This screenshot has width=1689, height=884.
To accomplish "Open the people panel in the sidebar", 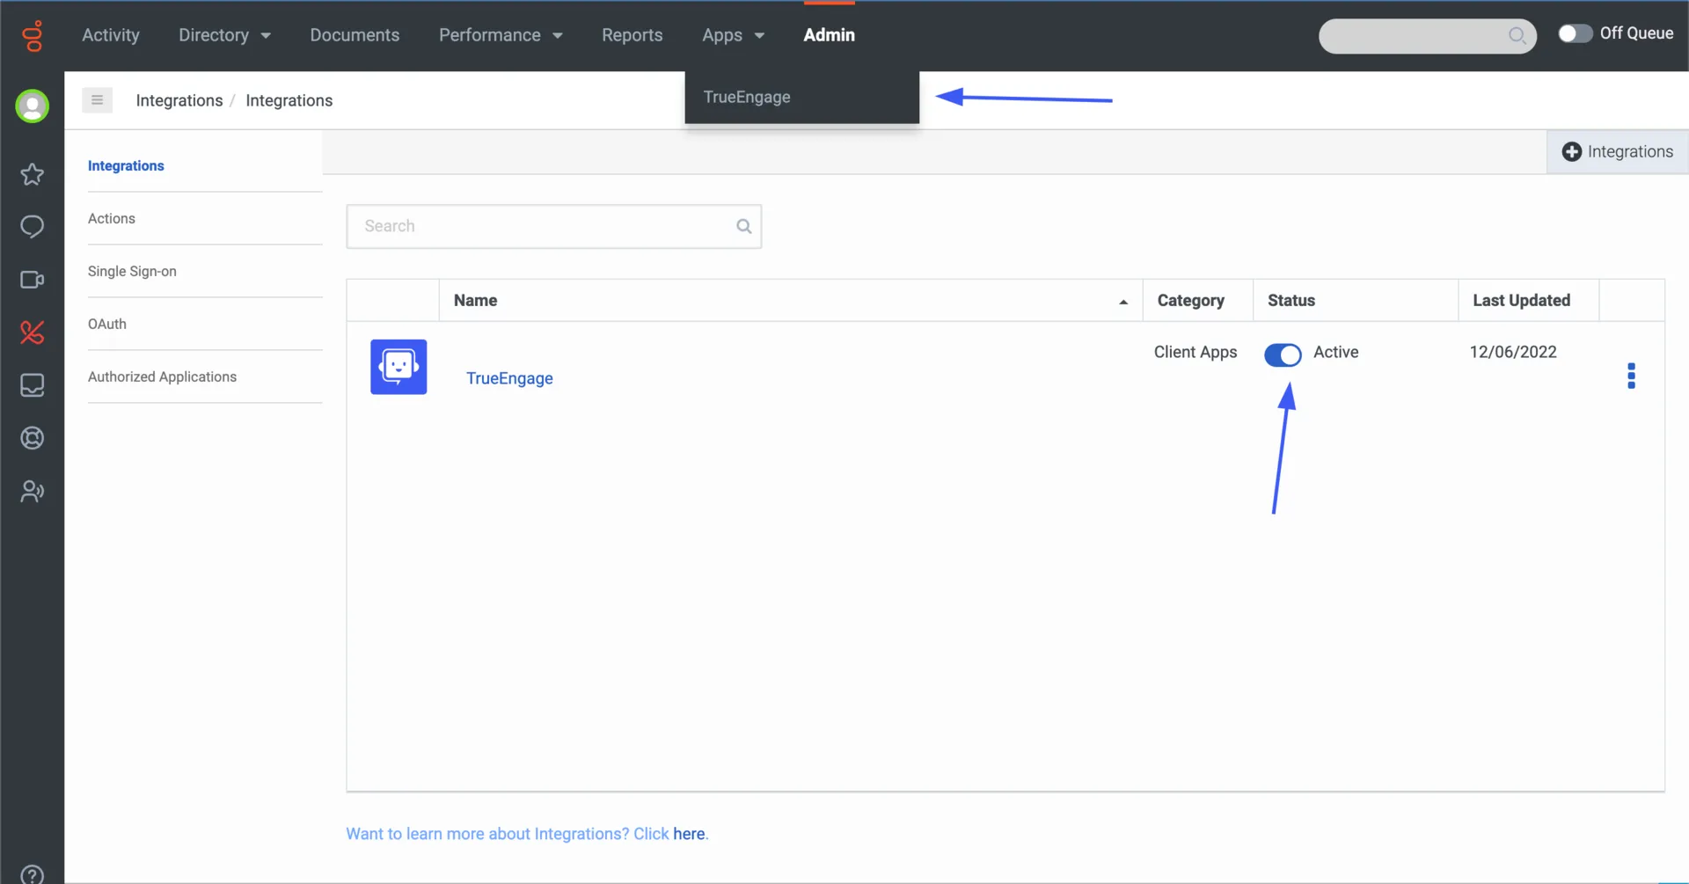I will click(x=33, y=491).
